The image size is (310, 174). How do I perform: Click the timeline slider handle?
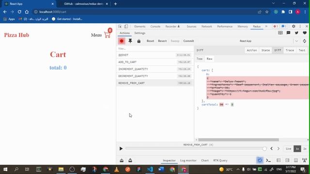(264, 149)
